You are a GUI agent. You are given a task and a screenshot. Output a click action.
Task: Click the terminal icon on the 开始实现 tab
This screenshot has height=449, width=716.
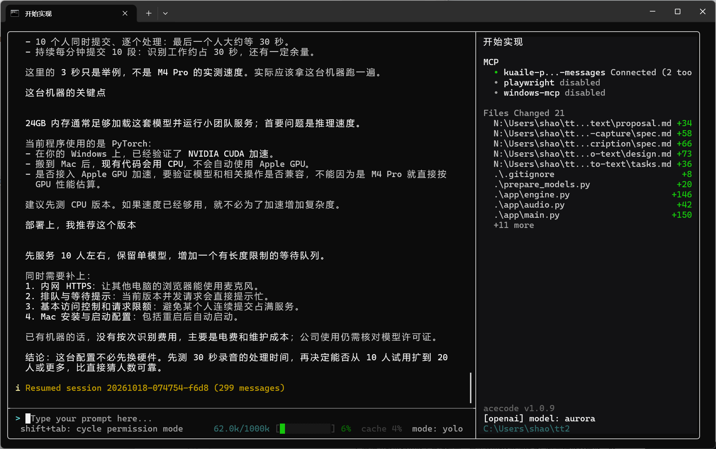click(15, 13)
